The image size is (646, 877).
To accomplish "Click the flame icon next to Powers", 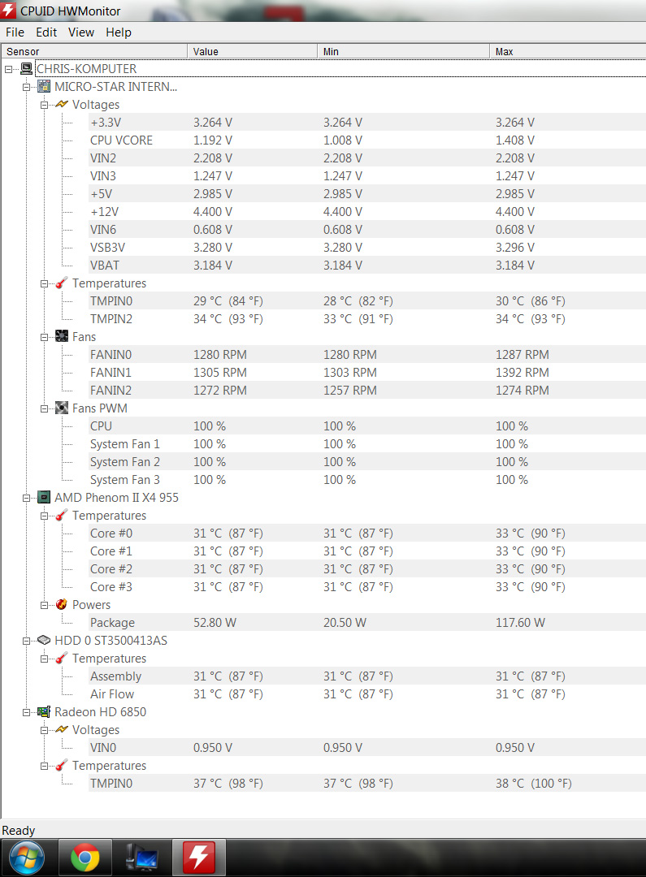I will click(x=62, y=605).
